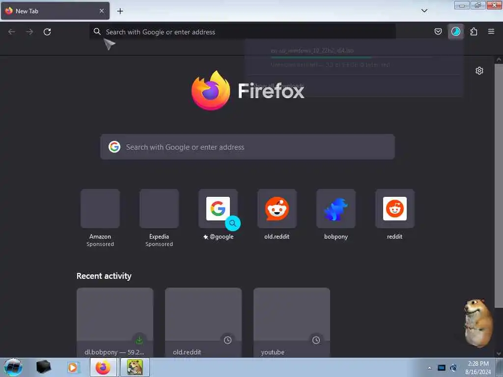Open the Downloads progress button
The height and width of the screenshot is (377, 503).
pos(455,31)
